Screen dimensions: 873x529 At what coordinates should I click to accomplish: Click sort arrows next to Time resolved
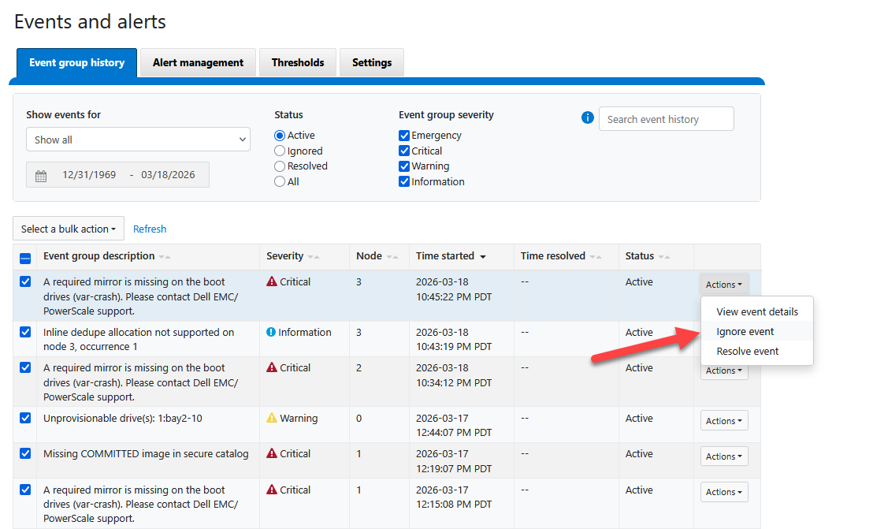coord(596,257)
